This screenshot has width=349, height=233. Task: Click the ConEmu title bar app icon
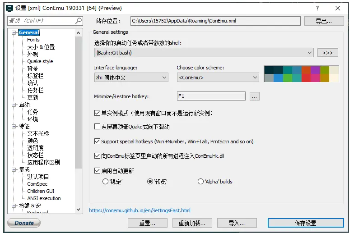pos(9,8)
